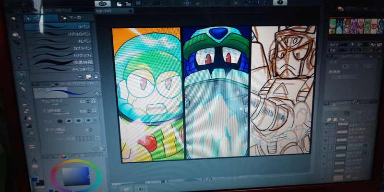Open the レイヤープロパティ tab
Screen dimensions: 384x192
click(x=349, y=56)
